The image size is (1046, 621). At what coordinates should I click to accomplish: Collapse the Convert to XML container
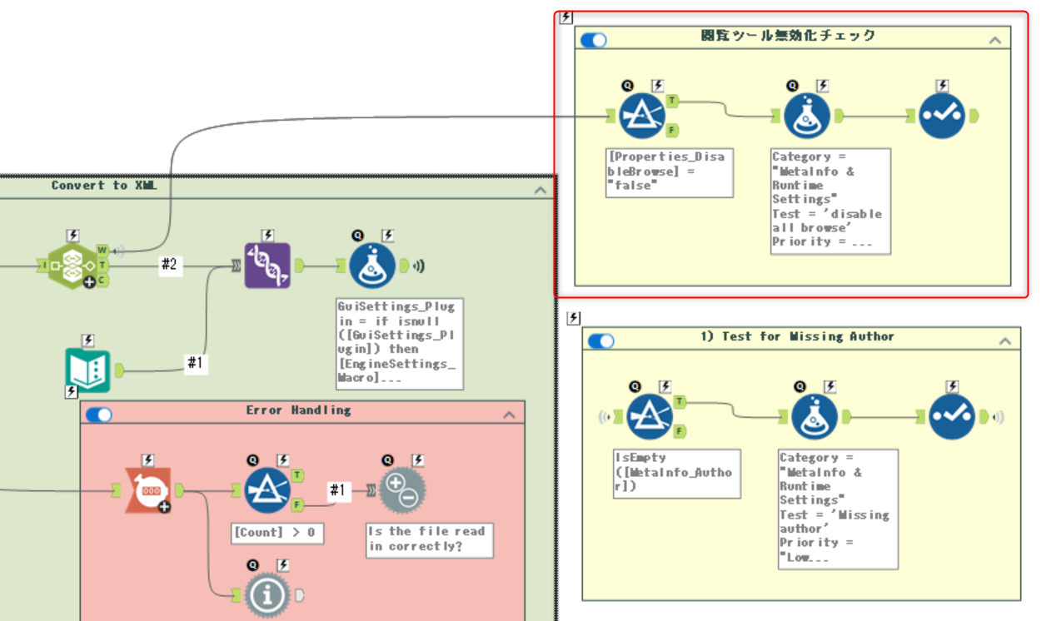pyautogui.click(x=540, y=189)
